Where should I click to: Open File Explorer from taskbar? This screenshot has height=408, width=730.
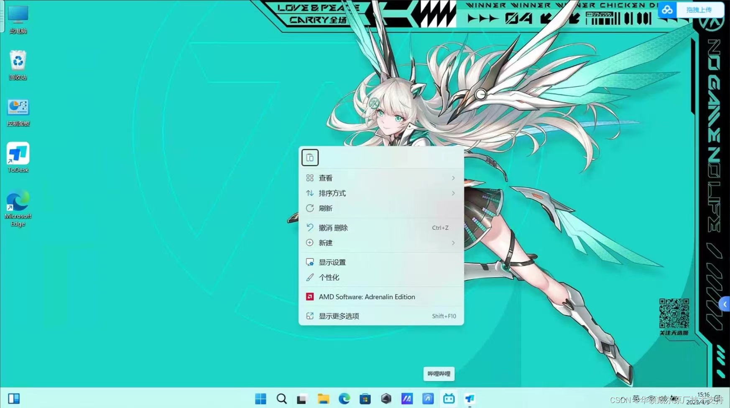click(x=323, y=399)
